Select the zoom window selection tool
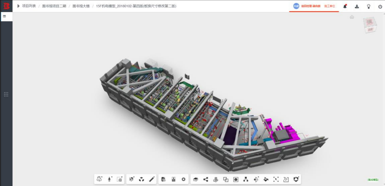Image resolution: width=385 pixels, height=186 pixels. click(x=120, y=179)
